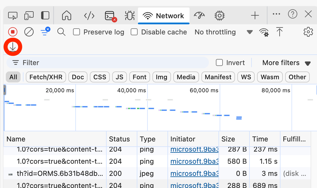The width and height of the screenshot is (317, 188).
Task: Click the Export HAR download icon
Action: pyautogui.click(x=13, y=47)
